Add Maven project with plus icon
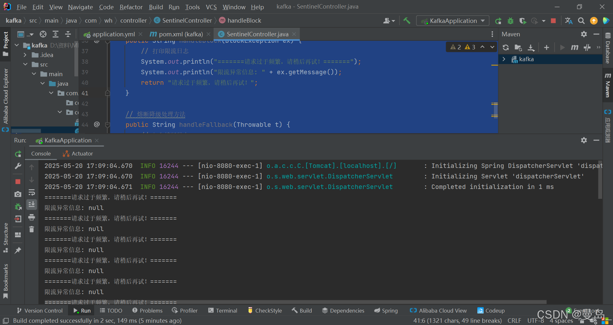The height and width of the screenshot is (325, 613). coord(547,47)
